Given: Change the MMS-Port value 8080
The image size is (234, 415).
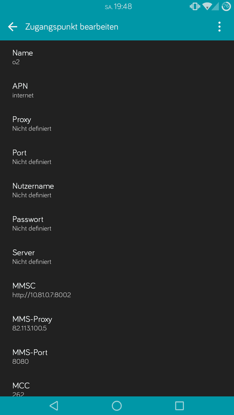Looking at the screenshot, I should (117, 357).
